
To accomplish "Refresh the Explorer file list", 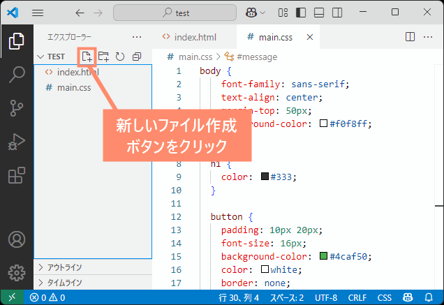I will (x=120, y=57).
